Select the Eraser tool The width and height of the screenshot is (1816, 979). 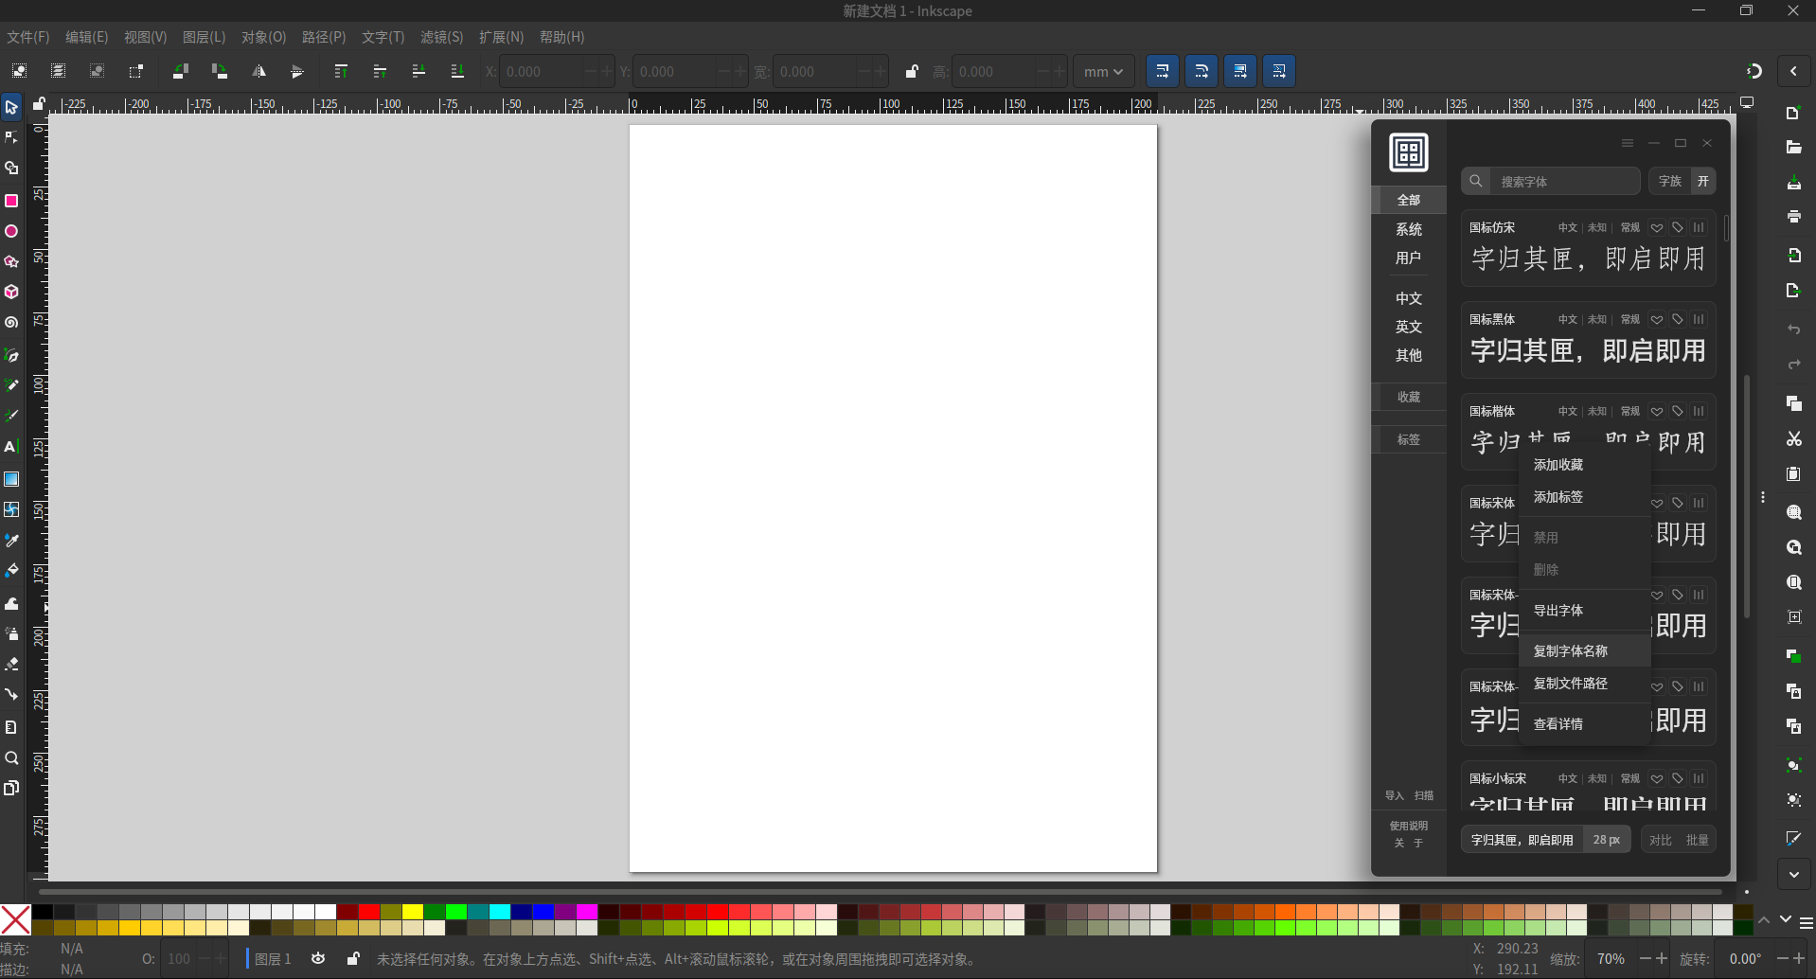point(11,664)
